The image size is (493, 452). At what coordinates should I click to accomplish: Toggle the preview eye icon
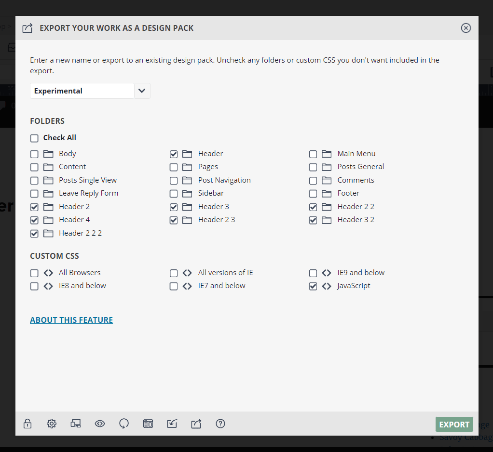[x=100, y=424]
